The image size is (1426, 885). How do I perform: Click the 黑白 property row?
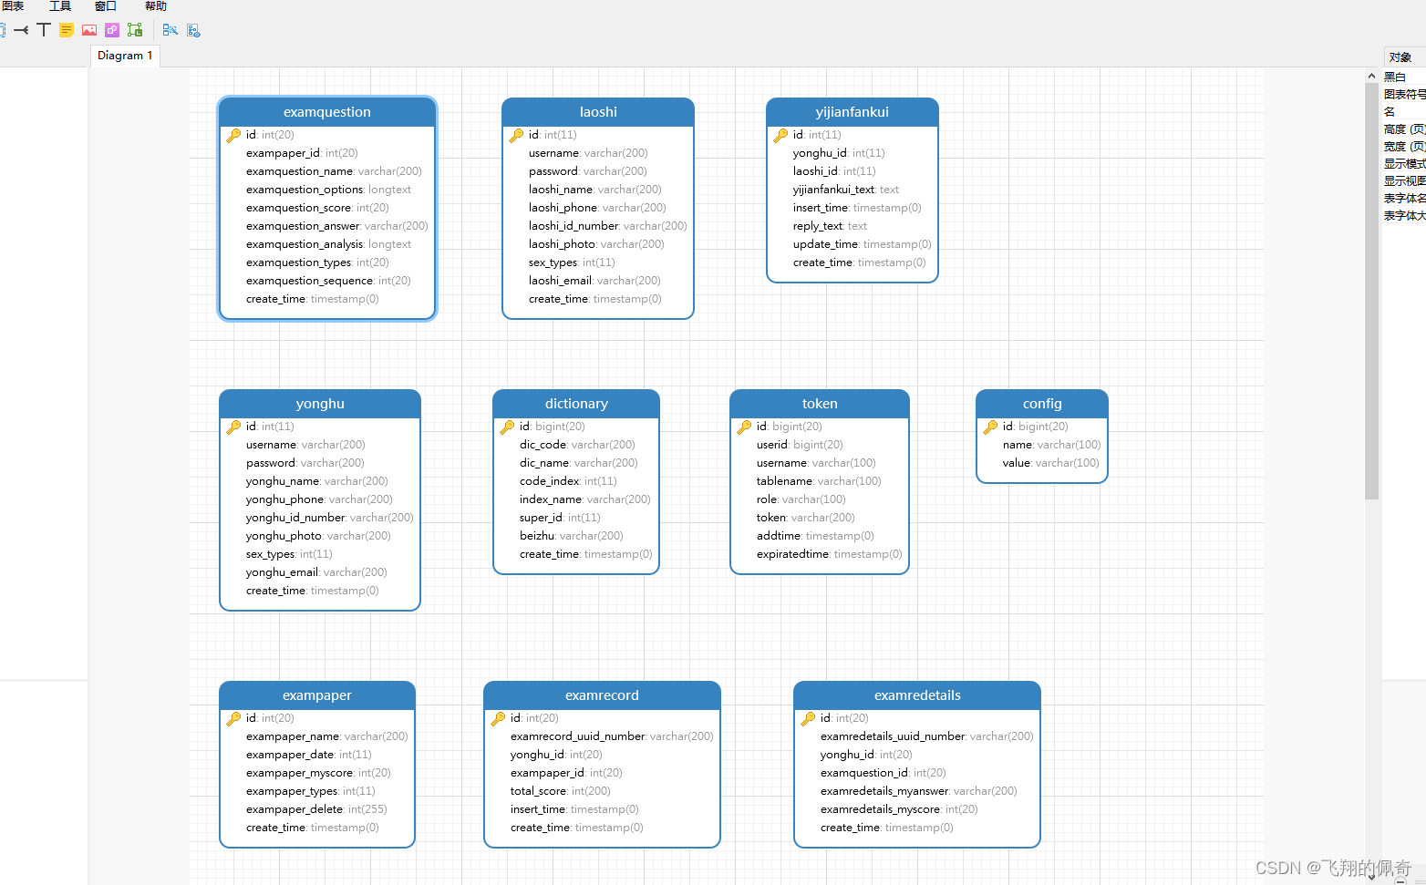(1404, 77)
